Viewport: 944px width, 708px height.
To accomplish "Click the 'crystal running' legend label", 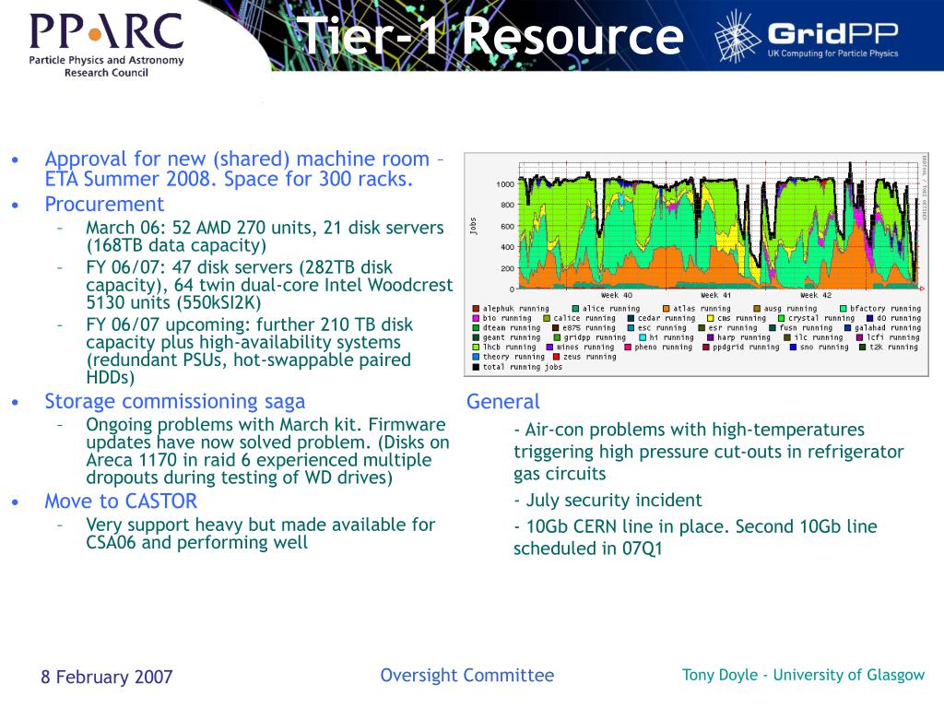I will (x=821, y=318).
